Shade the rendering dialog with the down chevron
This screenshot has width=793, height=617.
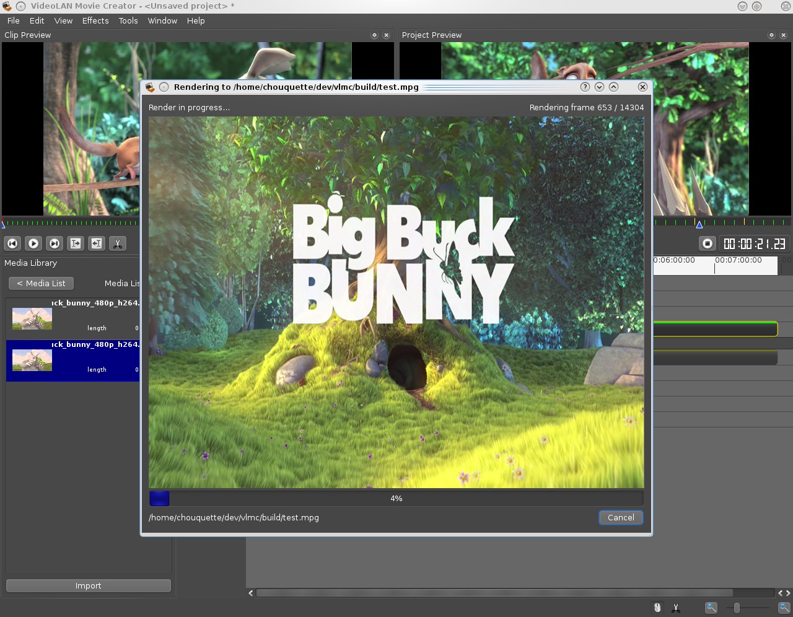599,87
